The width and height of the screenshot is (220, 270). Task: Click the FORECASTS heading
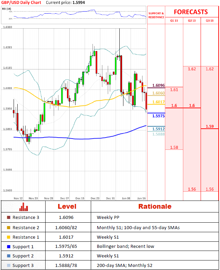click(191, 12)
